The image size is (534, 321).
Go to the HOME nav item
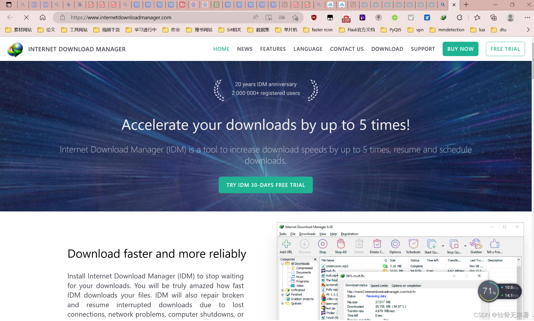coord(221,49)
